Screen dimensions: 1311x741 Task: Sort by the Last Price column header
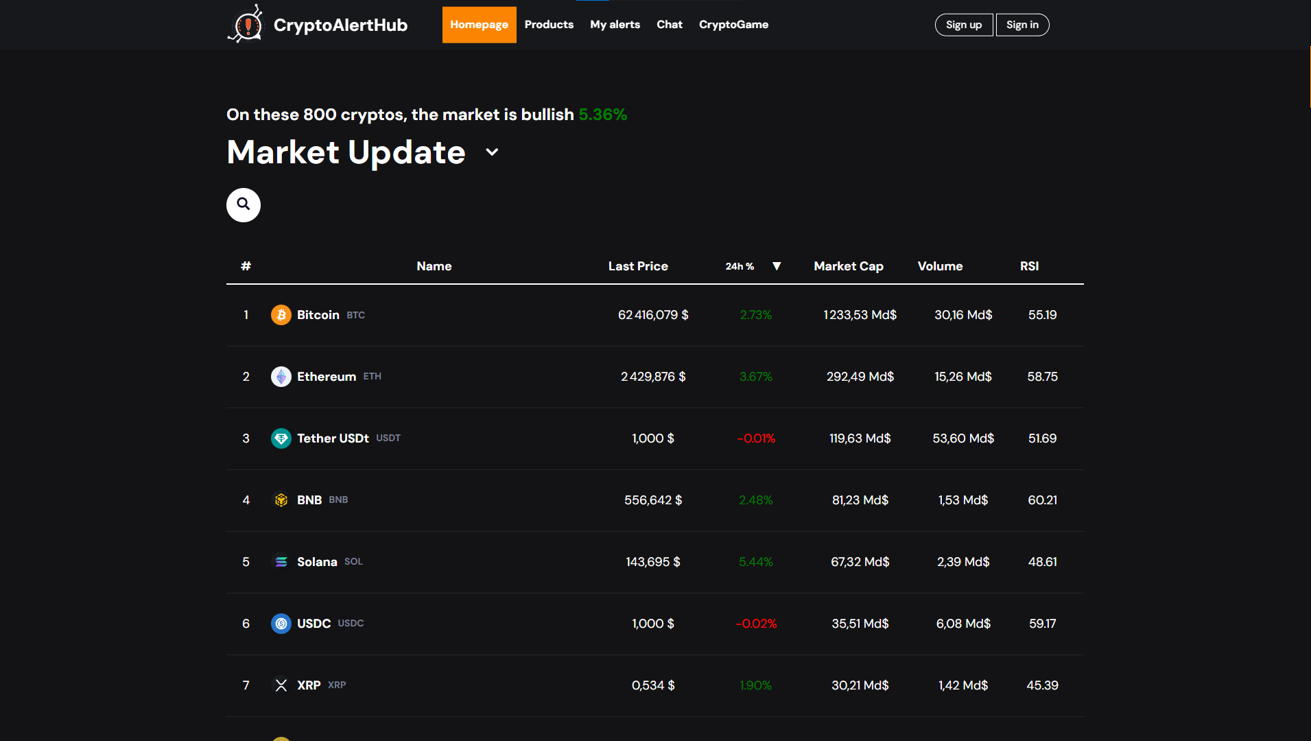(638, 266)
